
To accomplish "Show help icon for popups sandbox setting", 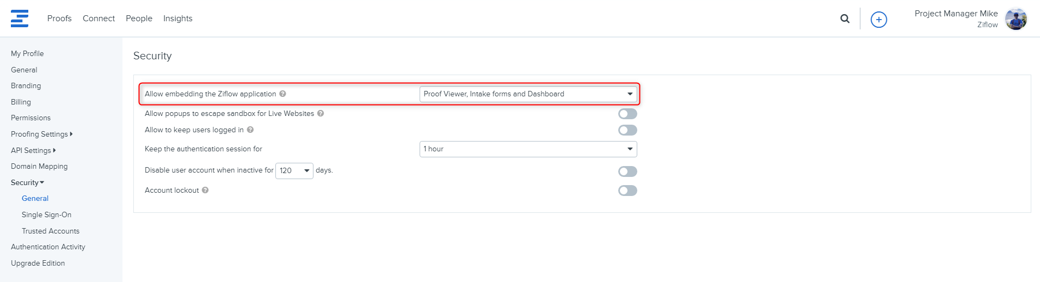I will tap(321, 113).
